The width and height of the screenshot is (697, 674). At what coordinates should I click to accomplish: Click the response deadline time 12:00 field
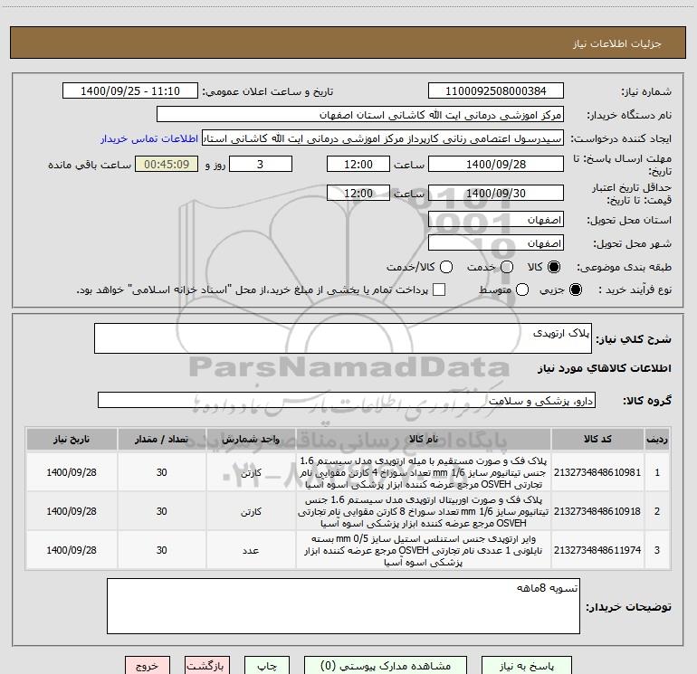tap(358, 164)
